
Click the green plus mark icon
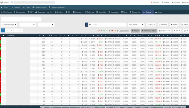(104, 31)
